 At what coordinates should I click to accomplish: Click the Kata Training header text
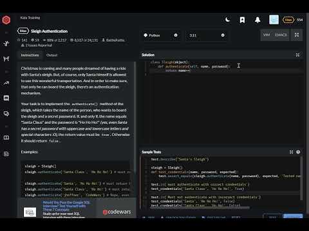tap(30, 18)
